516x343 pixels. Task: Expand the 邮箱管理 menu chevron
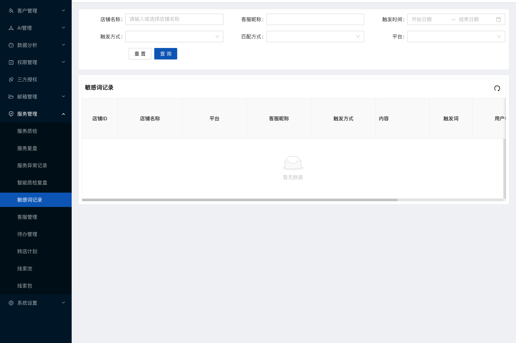(x=63, y=97)
